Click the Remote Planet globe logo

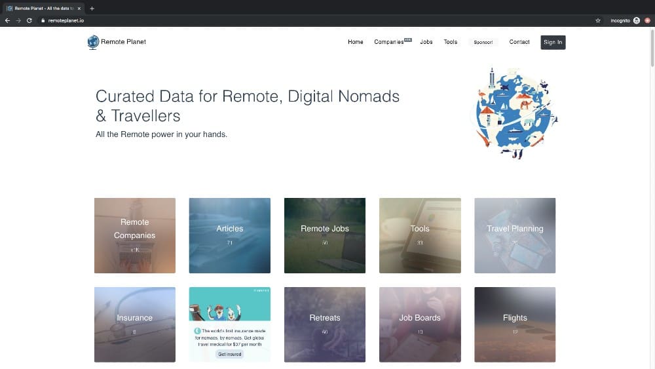(x=93, y=42)
